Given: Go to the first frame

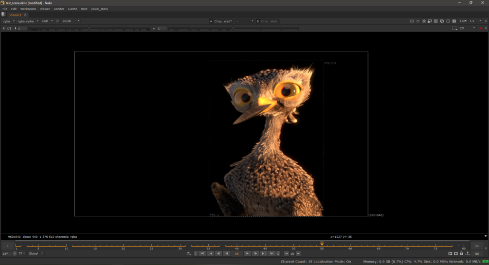Looking at the screenshot, I should tap(202, 253).
